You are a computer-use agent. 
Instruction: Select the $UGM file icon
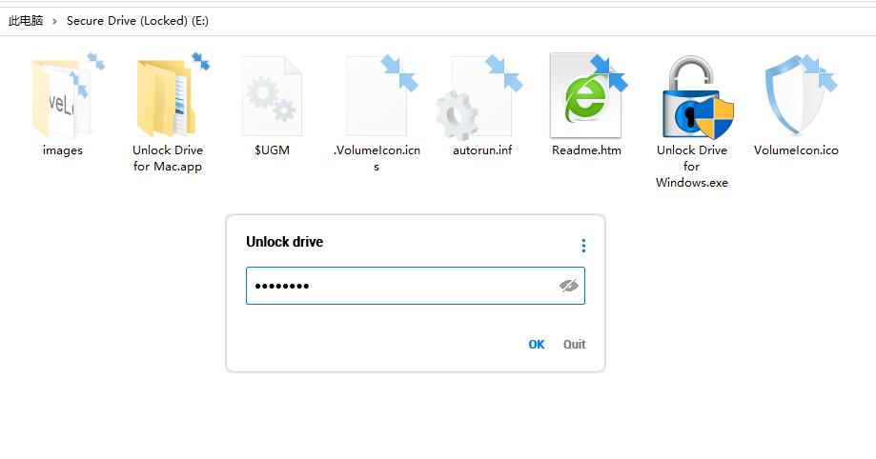[272, 96]
